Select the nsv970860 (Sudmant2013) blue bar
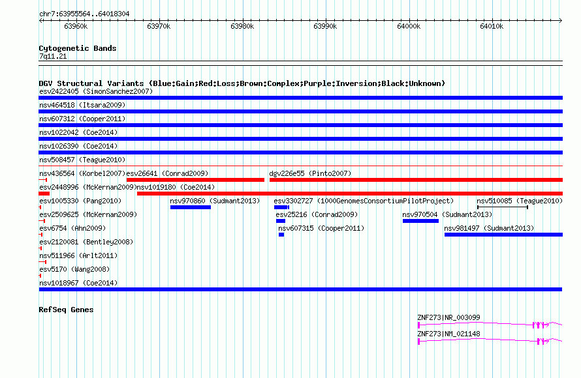 pyautogui.click(x=191, y=207)
